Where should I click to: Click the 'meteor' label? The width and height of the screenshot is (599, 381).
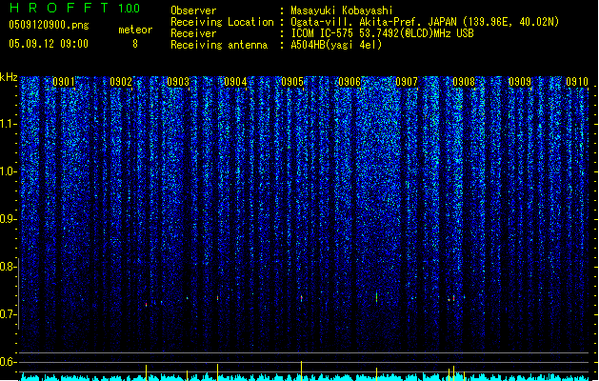(x=135, y=30)
